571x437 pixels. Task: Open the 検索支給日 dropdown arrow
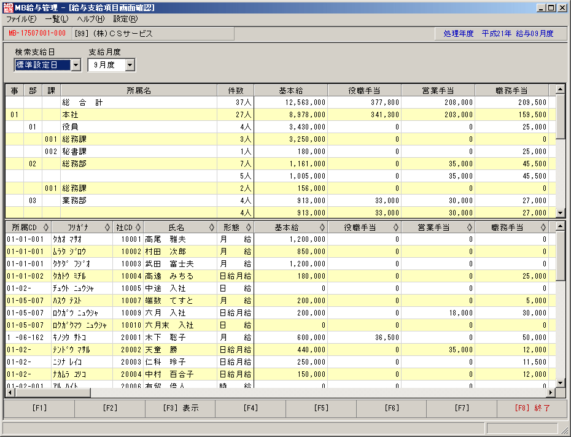pyautogui.click(x=76, y=65)
